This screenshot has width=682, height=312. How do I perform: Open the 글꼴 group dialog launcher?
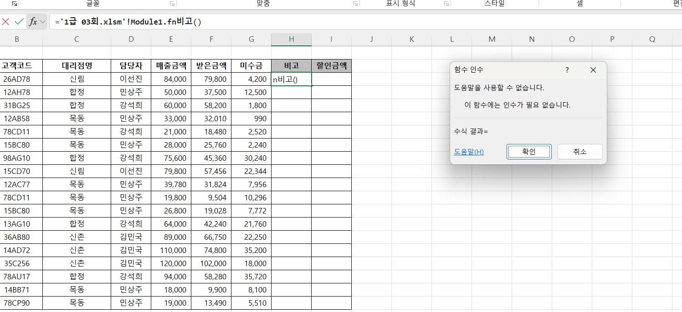tap(172, 4)
